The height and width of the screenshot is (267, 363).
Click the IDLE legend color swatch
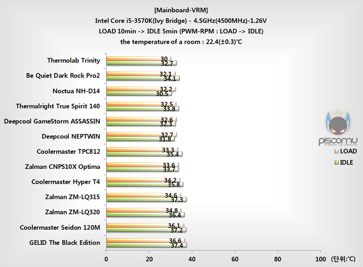coord(337,163)
